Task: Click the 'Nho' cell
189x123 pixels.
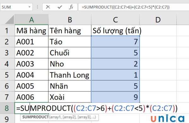Action: pyautogui.click(x=70, y=64)
